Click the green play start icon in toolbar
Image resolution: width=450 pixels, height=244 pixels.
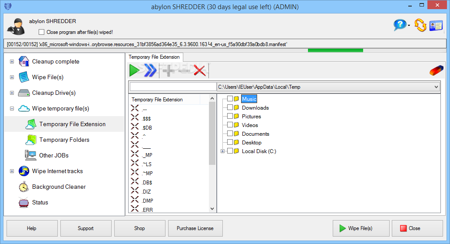[x=134, y=70]
